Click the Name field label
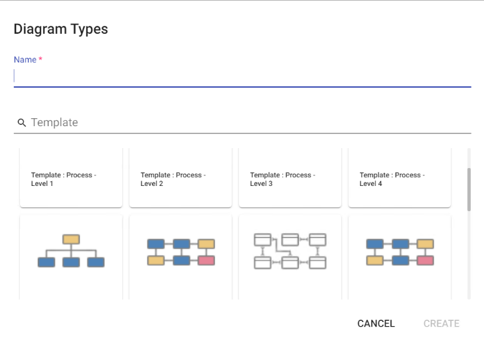The width and height of the screenshot is (484, 344). (x=25, y=60)
